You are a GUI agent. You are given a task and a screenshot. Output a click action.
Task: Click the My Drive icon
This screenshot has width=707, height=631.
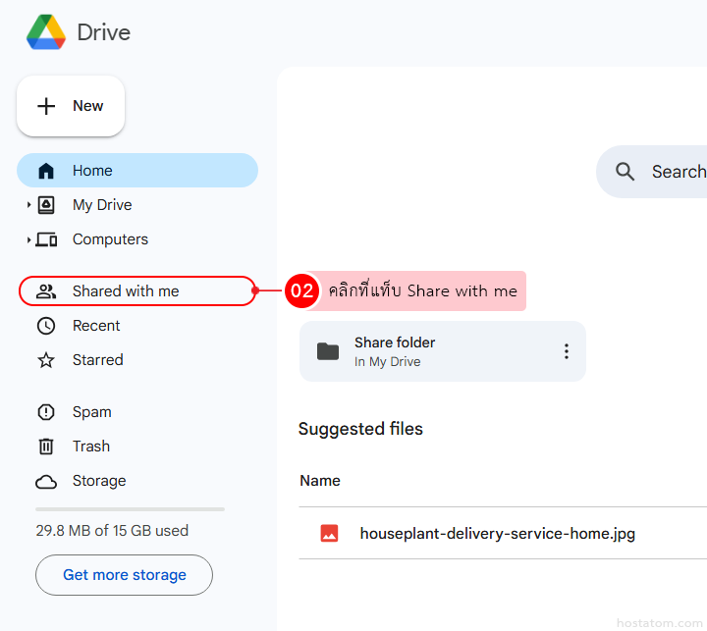[x=46, y=205]
